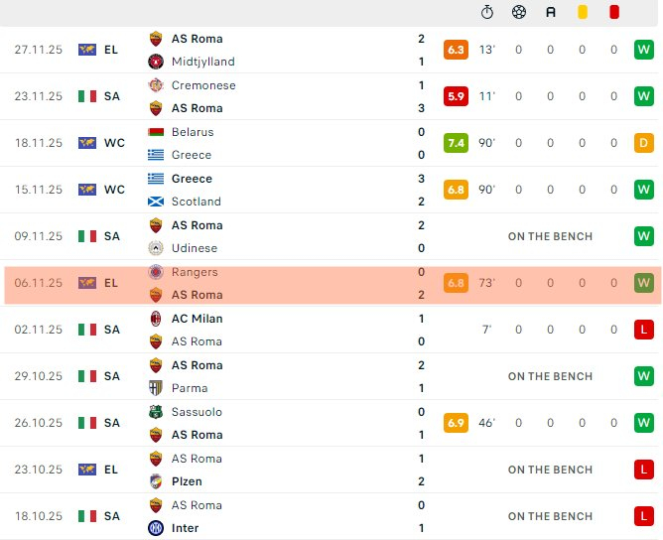This screenshot has height=540, width=663.
Task: Click the assists 'A' header icon
Action: point(551,12)
